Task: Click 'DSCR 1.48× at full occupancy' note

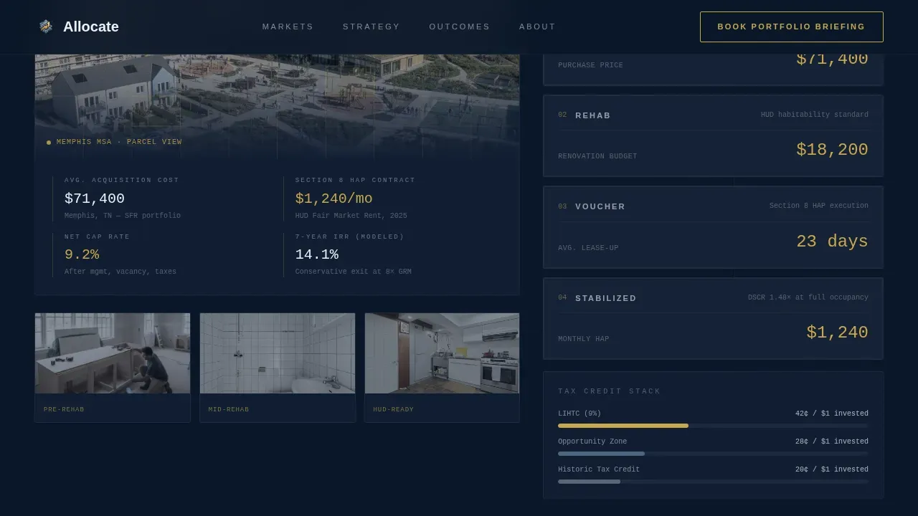Action: pos(808,297)
